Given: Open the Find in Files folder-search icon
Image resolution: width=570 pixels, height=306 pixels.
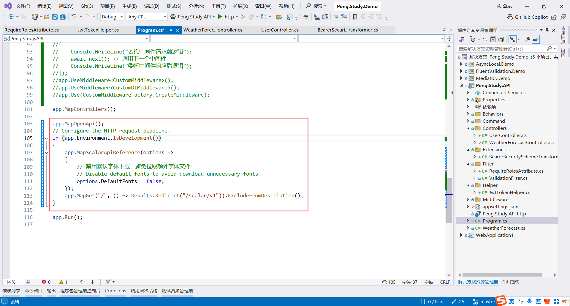Looking at the screenshot, I should [279, 17].
